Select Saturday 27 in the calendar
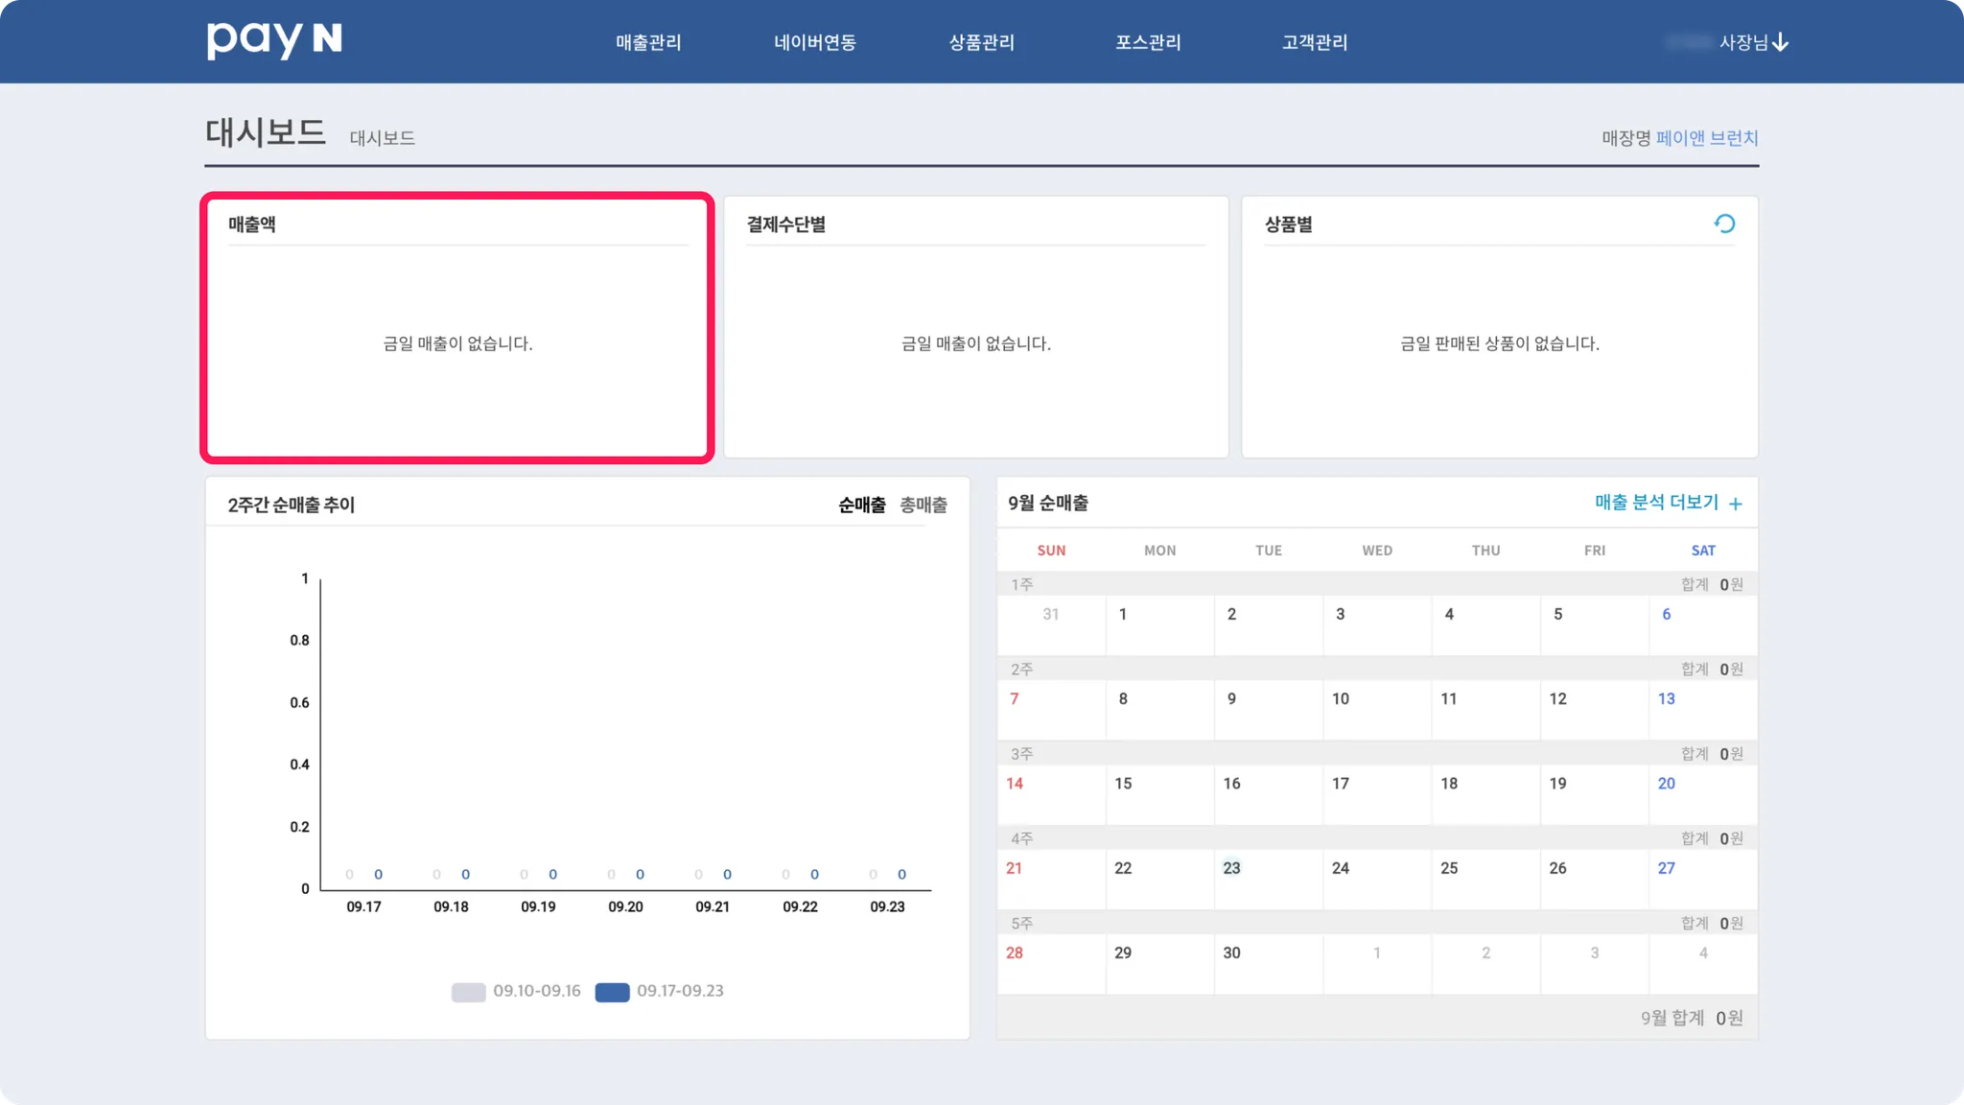The image size is (1964, 1105). tap(1666, 868)
